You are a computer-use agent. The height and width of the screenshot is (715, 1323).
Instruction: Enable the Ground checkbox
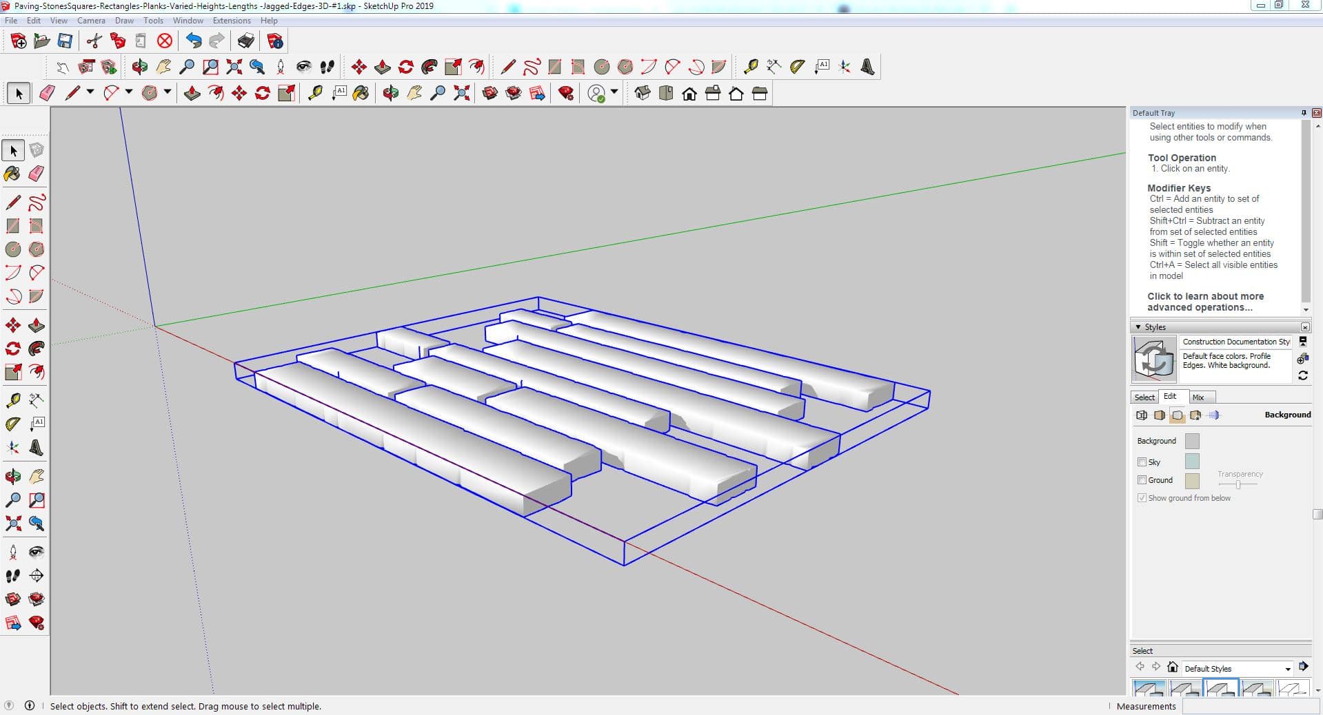click(1142, 480)
